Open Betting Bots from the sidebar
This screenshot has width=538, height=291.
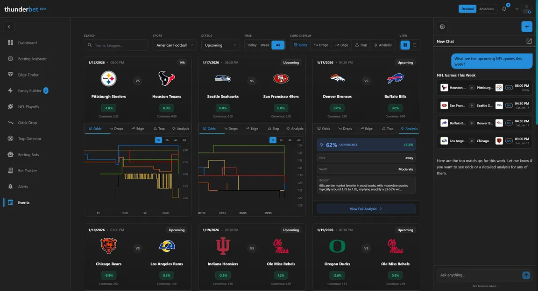(x=28, y=154)
